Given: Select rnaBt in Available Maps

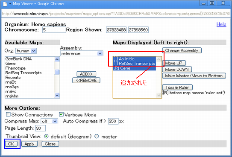Looking at the screenshot, I should [x=29, y=82].
